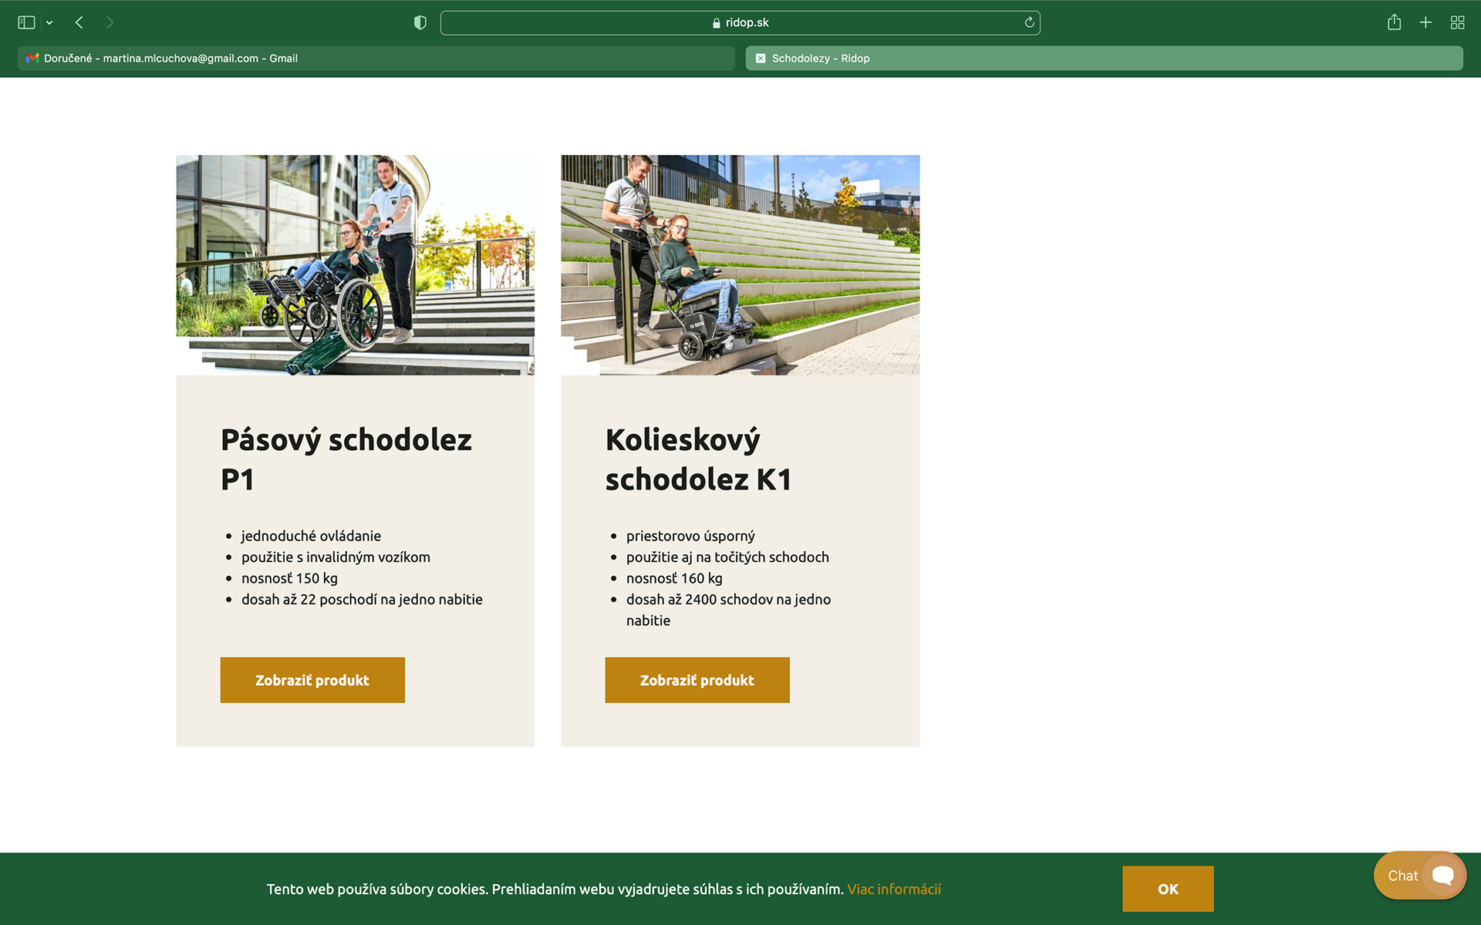
Task: Open the Chat bubble widget
Action: (x=1419, y=875)
